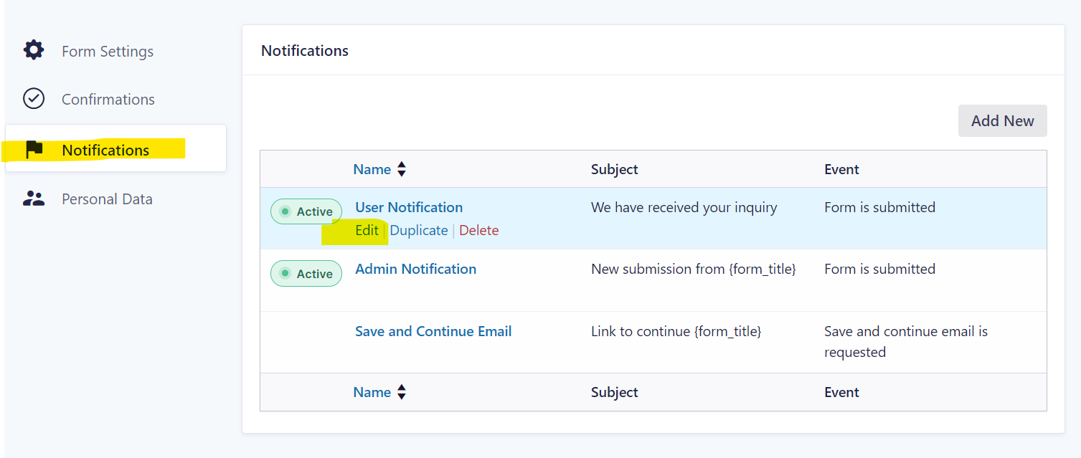This screenshot has width=1081, height=458.
Task: Go to Confirmations settings section
Action: [x=108, y=100]
